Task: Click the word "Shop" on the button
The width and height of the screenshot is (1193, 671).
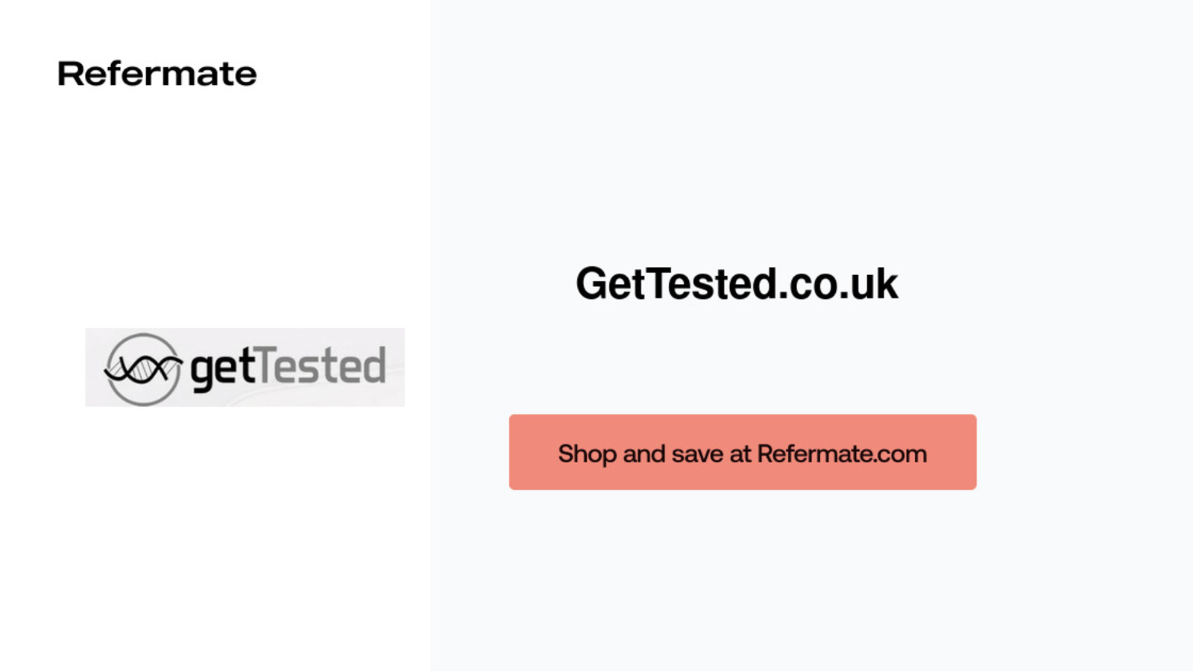Action: [x=587, y=453]
